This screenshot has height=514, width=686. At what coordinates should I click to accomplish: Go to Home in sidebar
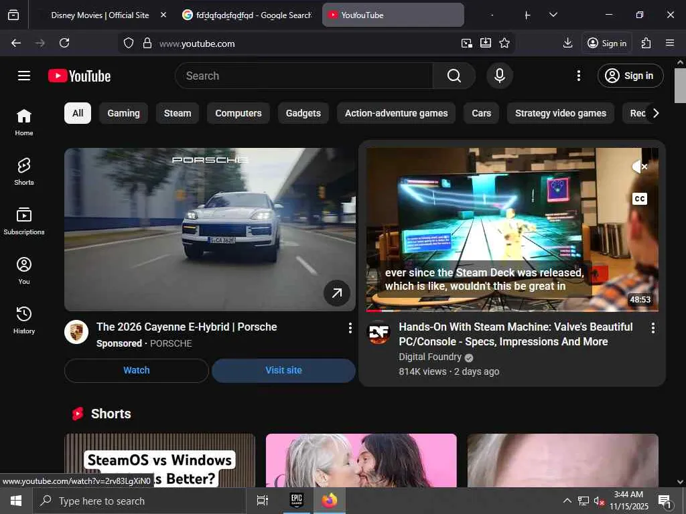click(24, 122)
